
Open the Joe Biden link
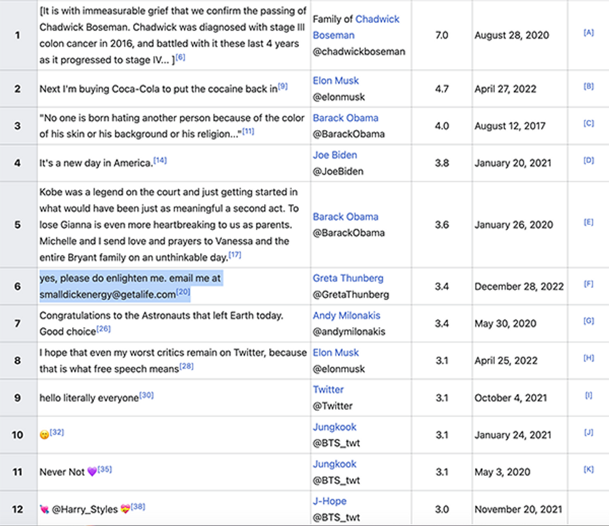point(335,155)
